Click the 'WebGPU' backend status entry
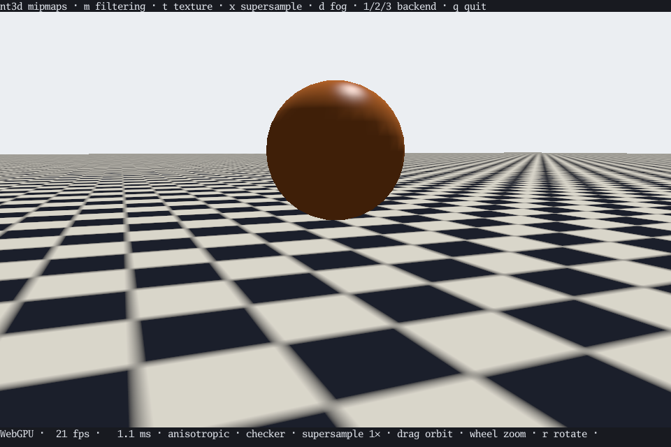 [x=17, y=434]
